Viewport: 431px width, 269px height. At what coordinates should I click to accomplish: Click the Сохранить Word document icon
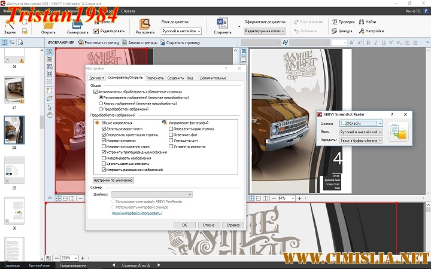pyautogui.click(x=222, y=24)
